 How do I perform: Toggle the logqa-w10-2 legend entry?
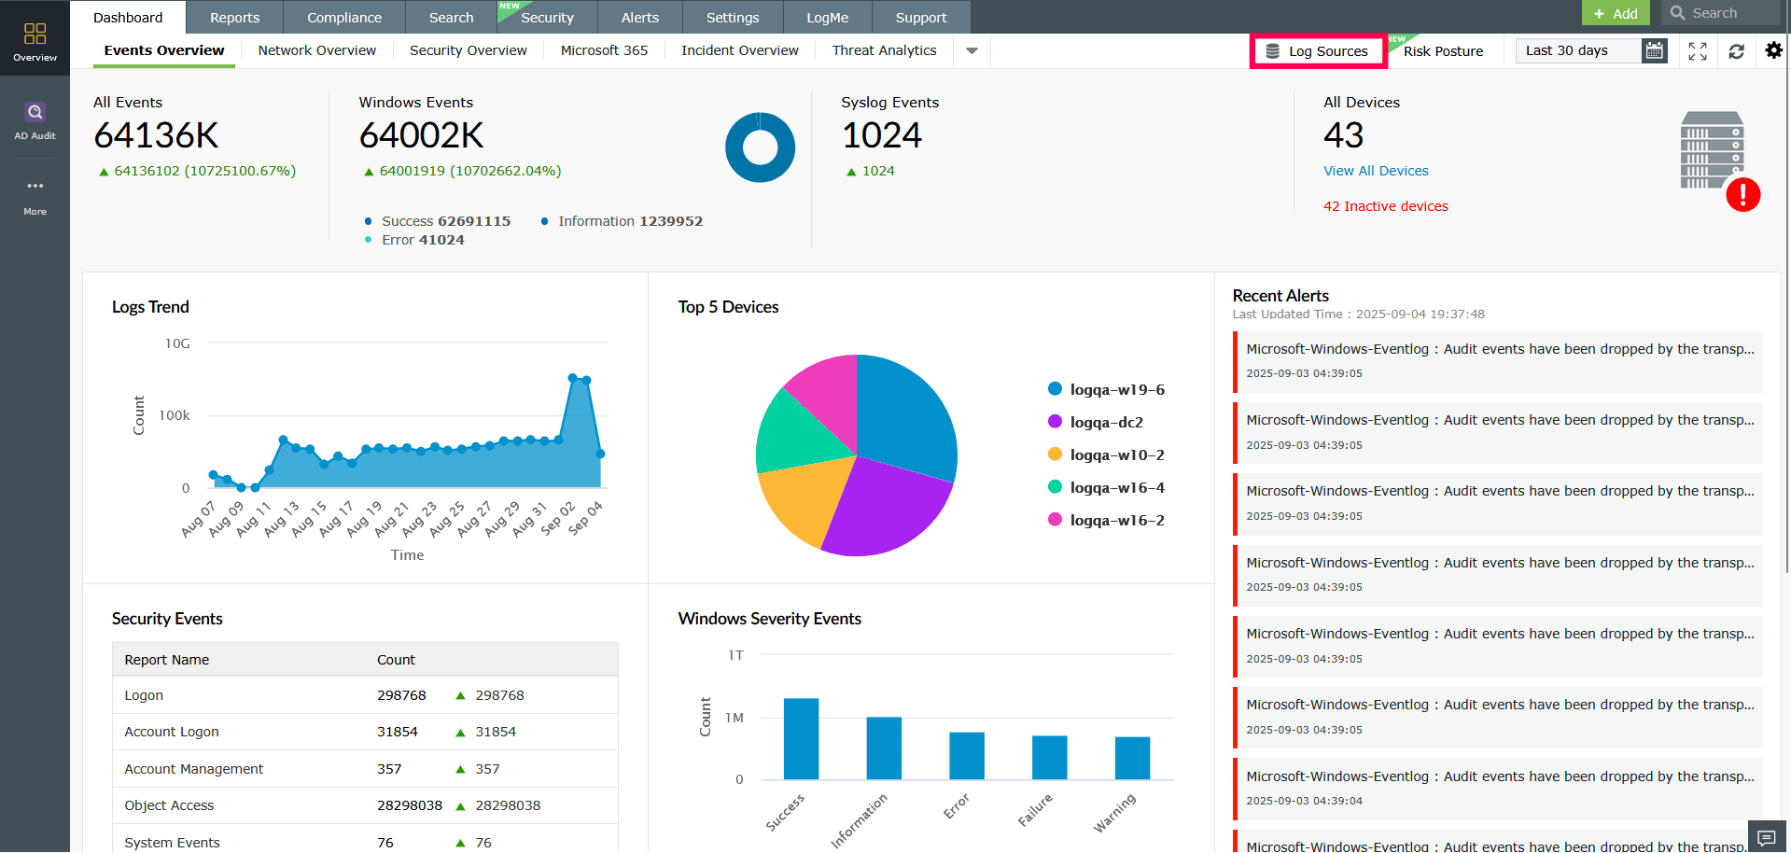pos(1116,455)
